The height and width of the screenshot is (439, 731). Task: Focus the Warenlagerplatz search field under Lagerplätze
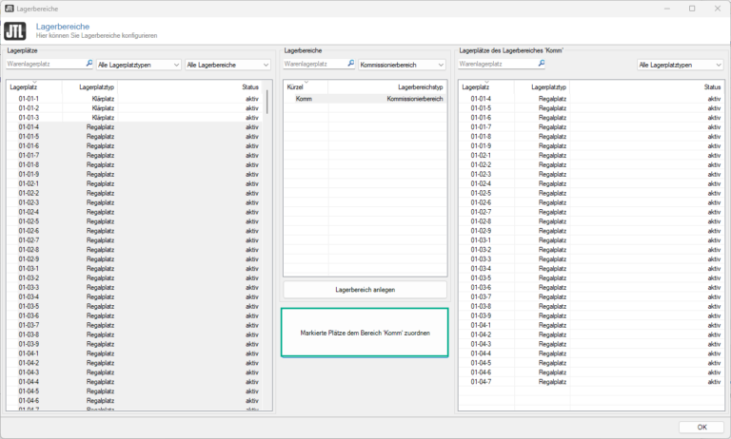pos(45,65)
